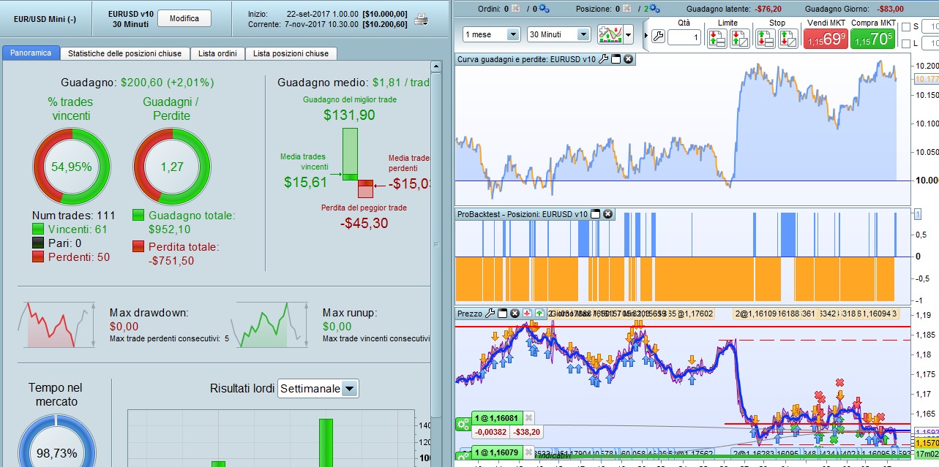939x467 pixels.
Task: Collapse the trading toolbar arrow
Action: 645,34
